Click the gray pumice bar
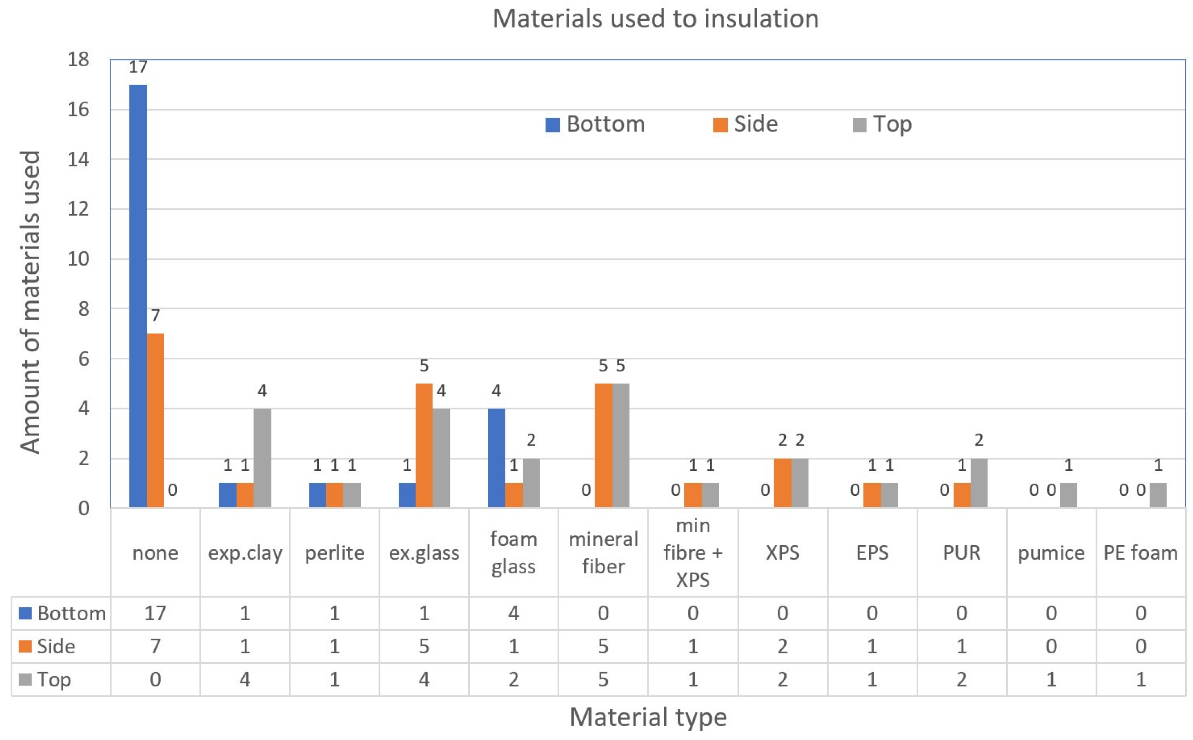This screenshot has height=740, width=1193. (1068, 495)
